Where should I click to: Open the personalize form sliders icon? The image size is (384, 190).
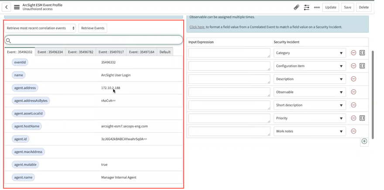pos(307,7)
